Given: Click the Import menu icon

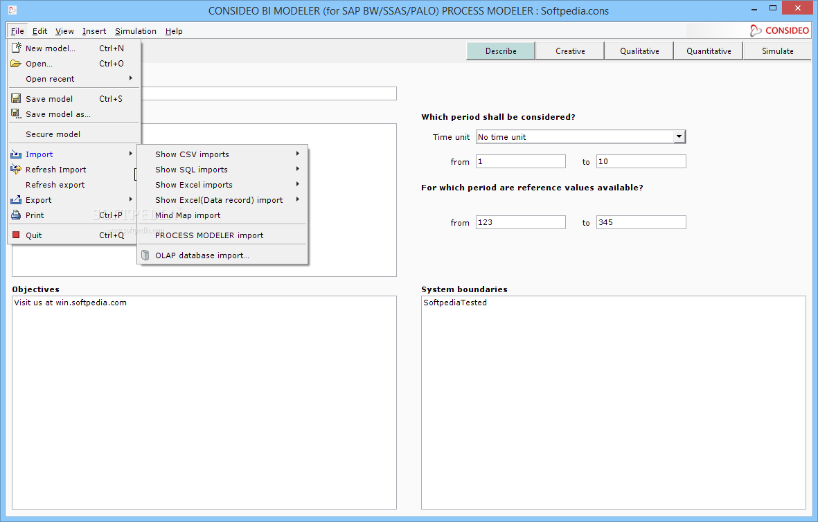Looking at the screenshot, I should (16, 154).
